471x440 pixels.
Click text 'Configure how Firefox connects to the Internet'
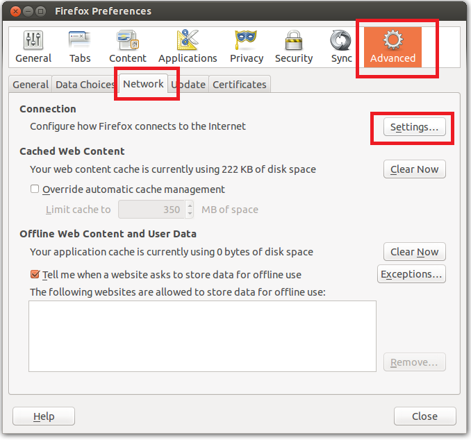tap(138, 126)
